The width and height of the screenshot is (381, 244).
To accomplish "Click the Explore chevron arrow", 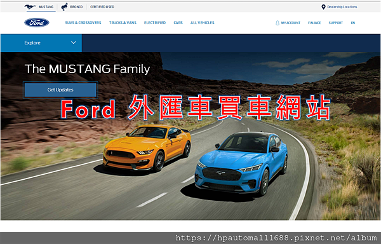I will point(74,43).
